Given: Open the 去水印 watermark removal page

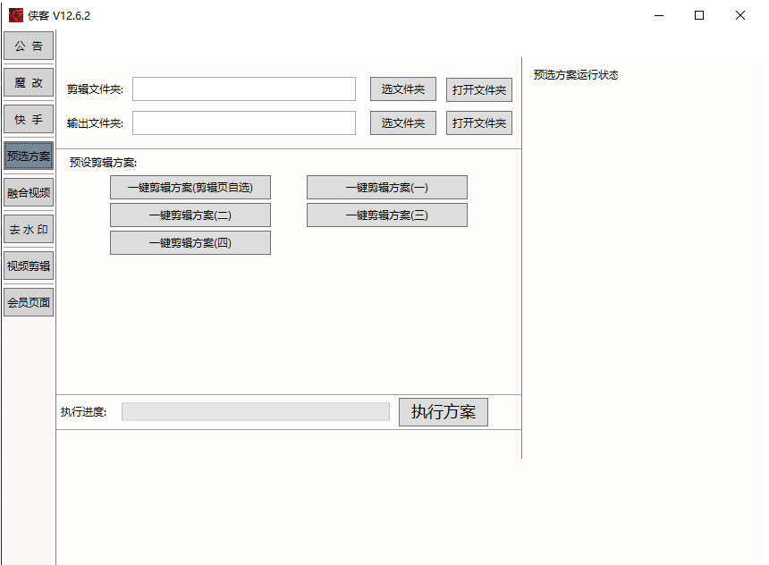Looking at the screenshot, I should 28,228.
